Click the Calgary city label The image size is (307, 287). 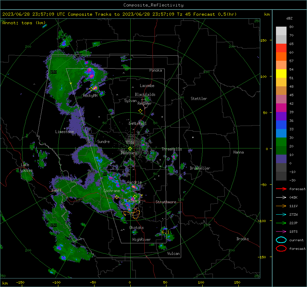pyautogui.click(x=133, y=201)
